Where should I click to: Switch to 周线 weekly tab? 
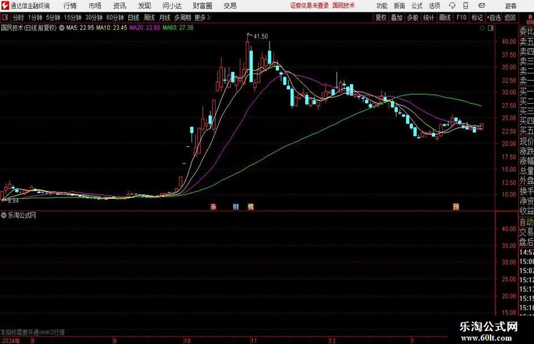[149, 18]
